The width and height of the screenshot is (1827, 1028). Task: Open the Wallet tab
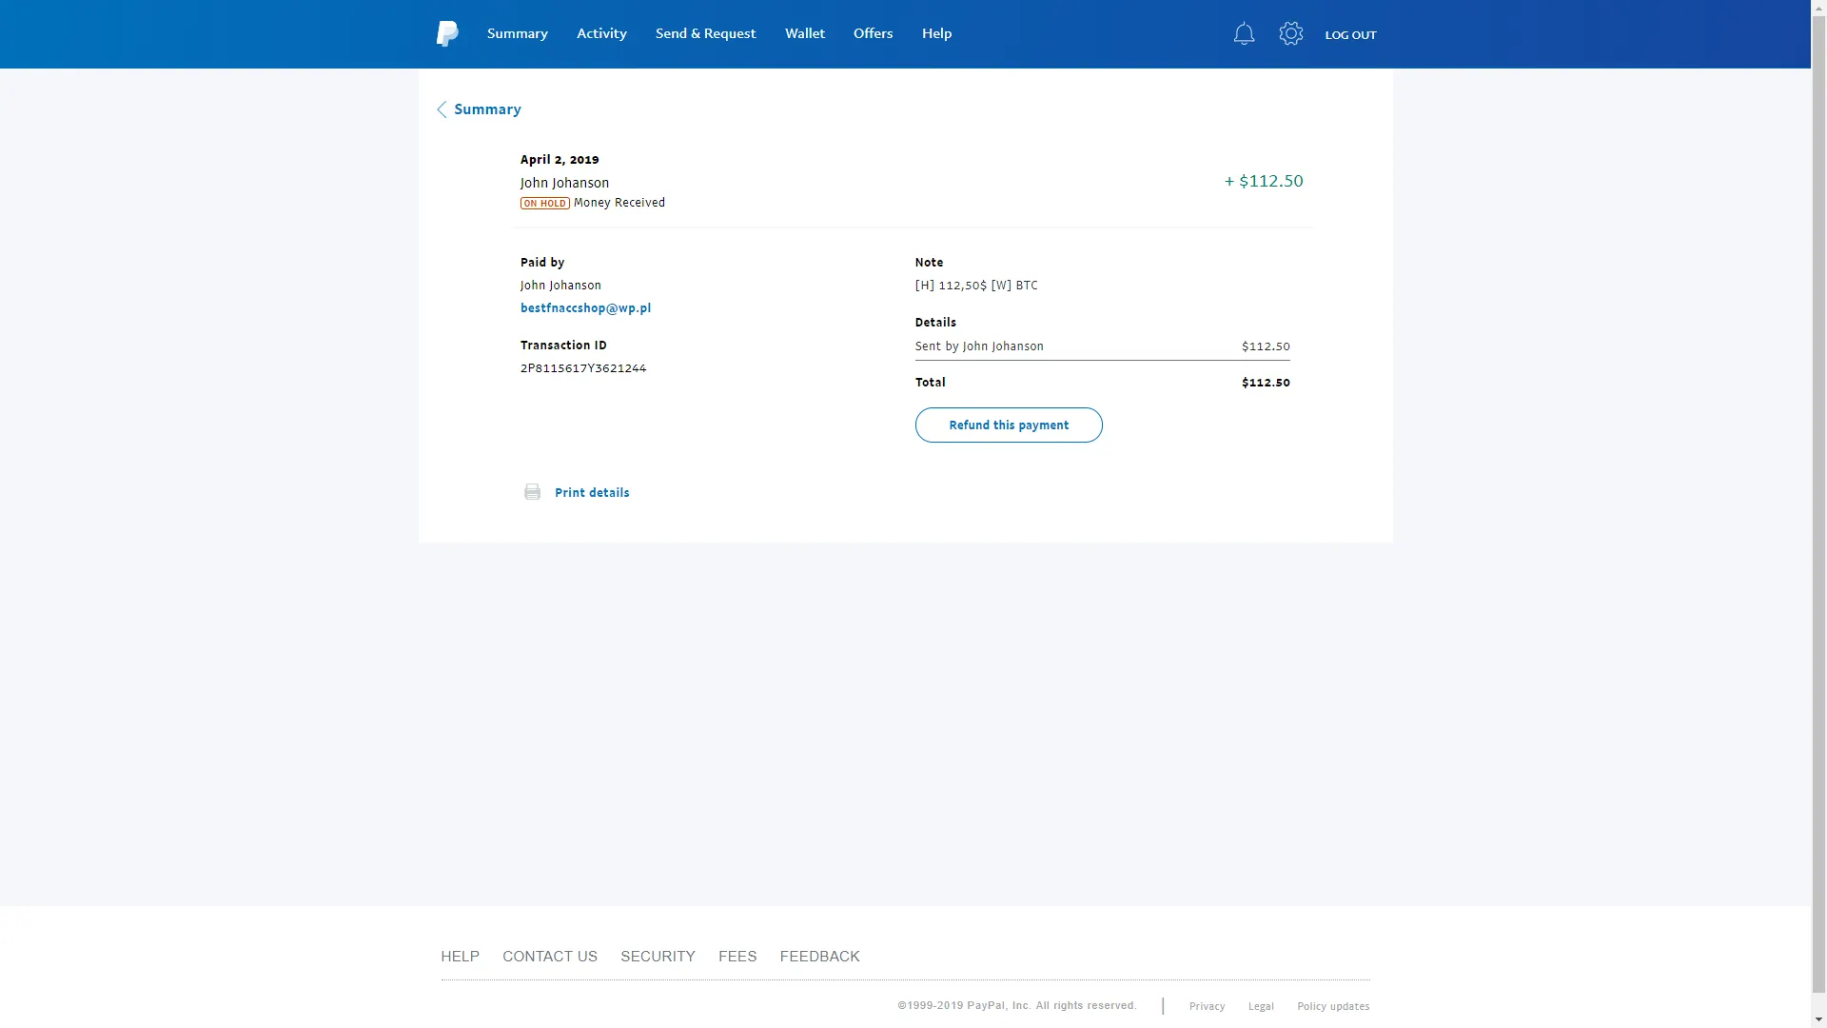point(804,33)
